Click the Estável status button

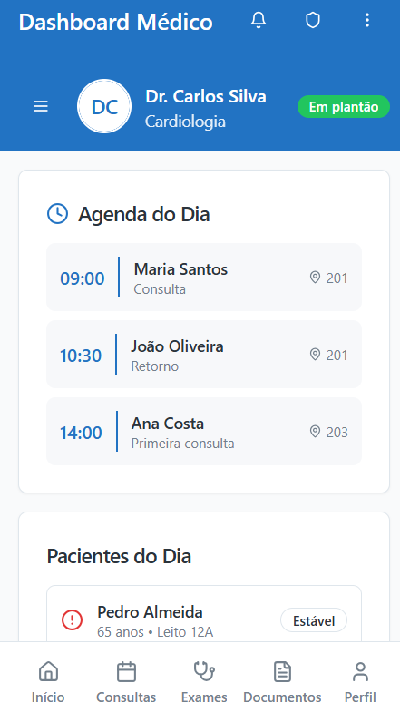[x=314, y=620]
